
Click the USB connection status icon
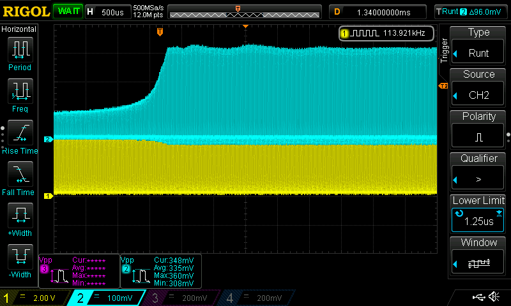pos(478,297)
